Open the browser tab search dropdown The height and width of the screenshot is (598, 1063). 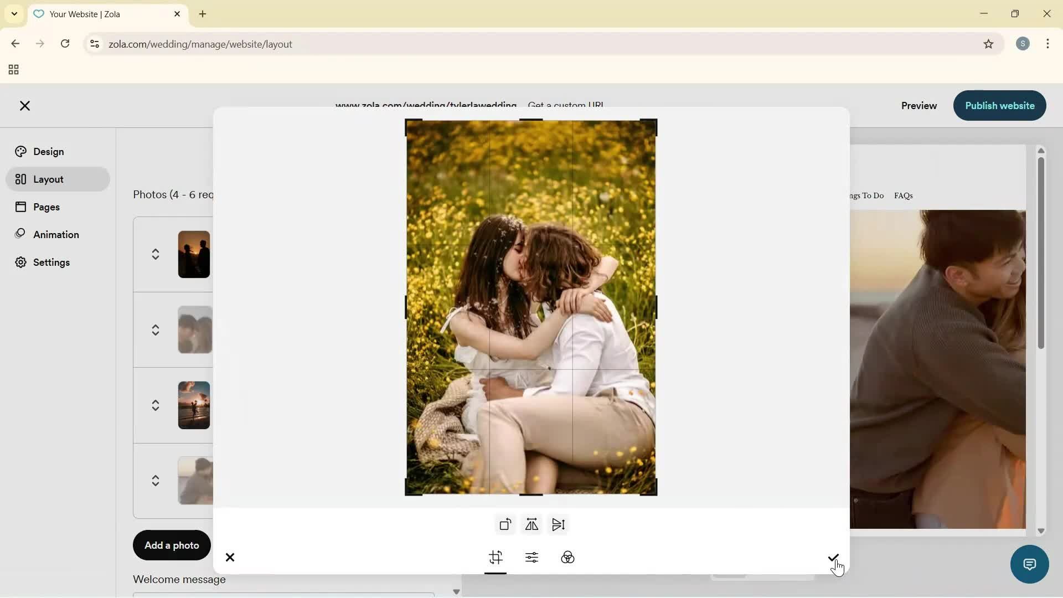(14, 14)
